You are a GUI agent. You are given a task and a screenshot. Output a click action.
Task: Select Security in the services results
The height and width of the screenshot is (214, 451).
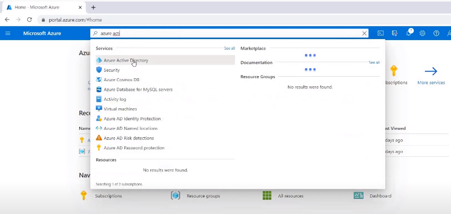click(x=166, y=70)
